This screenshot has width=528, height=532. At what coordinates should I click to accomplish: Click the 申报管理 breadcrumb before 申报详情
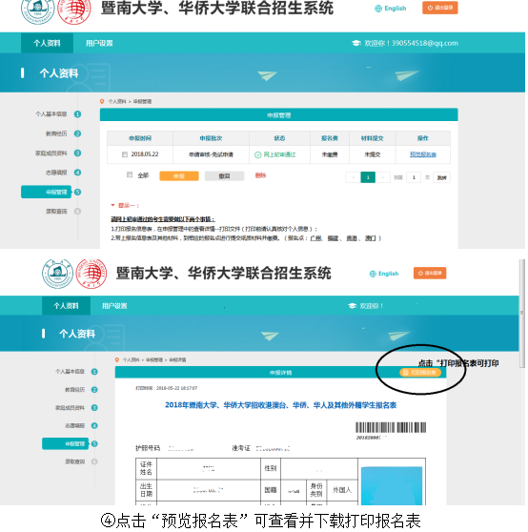154,359
